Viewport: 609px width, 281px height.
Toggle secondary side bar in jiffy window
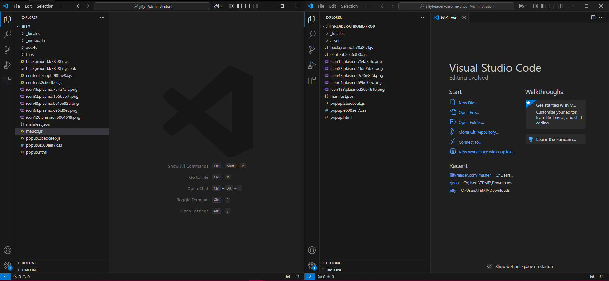click(x=256, y=6)
